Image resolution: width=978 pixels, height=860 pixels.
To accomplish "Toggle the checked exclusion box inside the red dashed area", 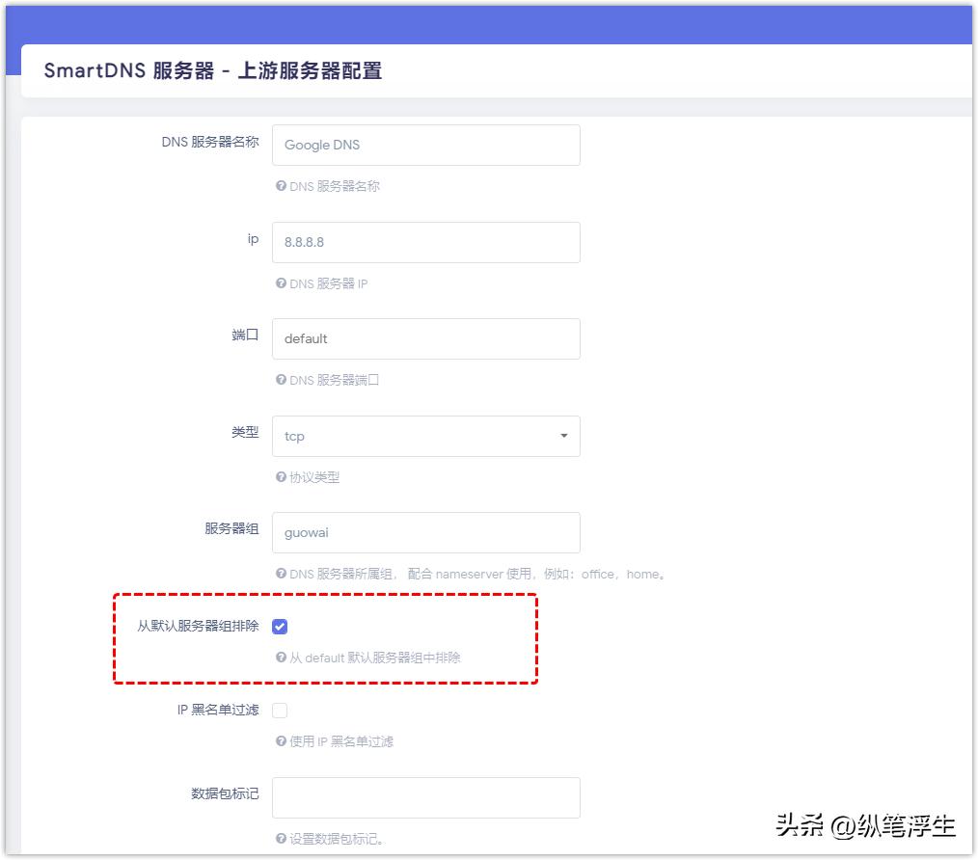I will point(280,627).
